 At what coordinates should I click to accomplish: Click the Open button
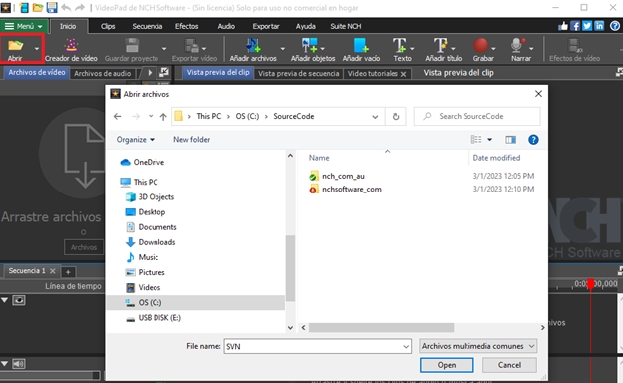pos(447,365)
